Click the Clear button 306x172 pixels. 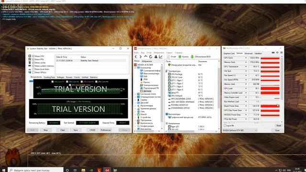click(x=63, y=130)
